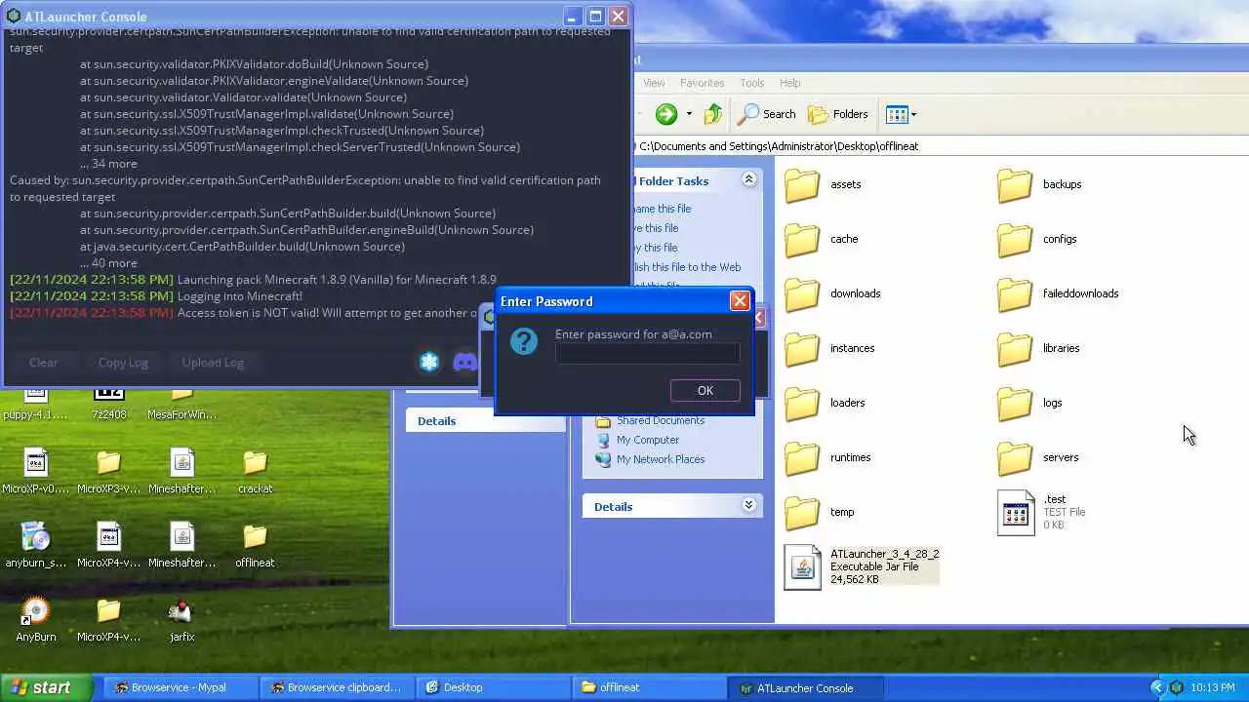1249x702 pixels.
Task: Click the Copy Log button
Action: click(123, 362)
